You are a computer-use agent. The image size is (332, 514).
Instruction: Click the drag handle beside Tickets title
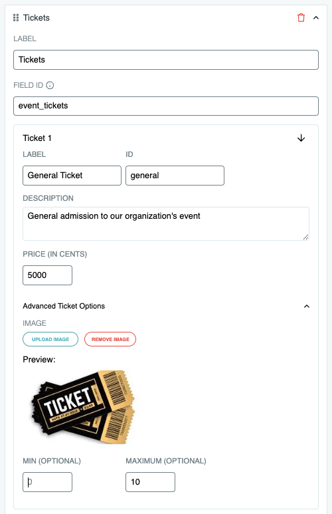[x=16, y=18]
